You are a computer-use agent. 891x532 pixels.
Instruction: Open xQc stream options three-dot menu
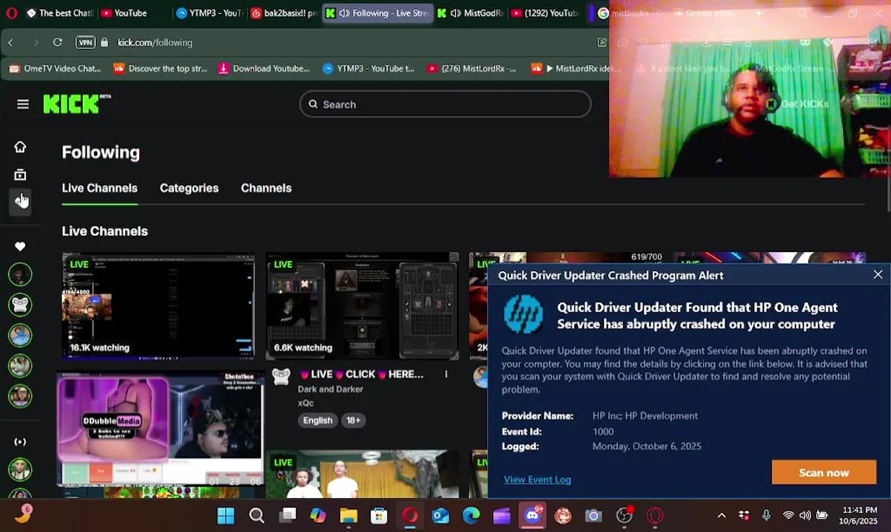click(x=446, y=375)
